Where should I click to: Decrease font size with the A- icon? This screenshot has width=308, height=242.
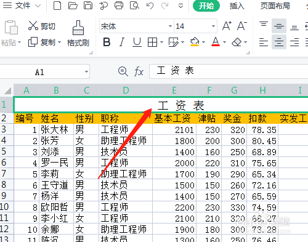click(242, 26)
